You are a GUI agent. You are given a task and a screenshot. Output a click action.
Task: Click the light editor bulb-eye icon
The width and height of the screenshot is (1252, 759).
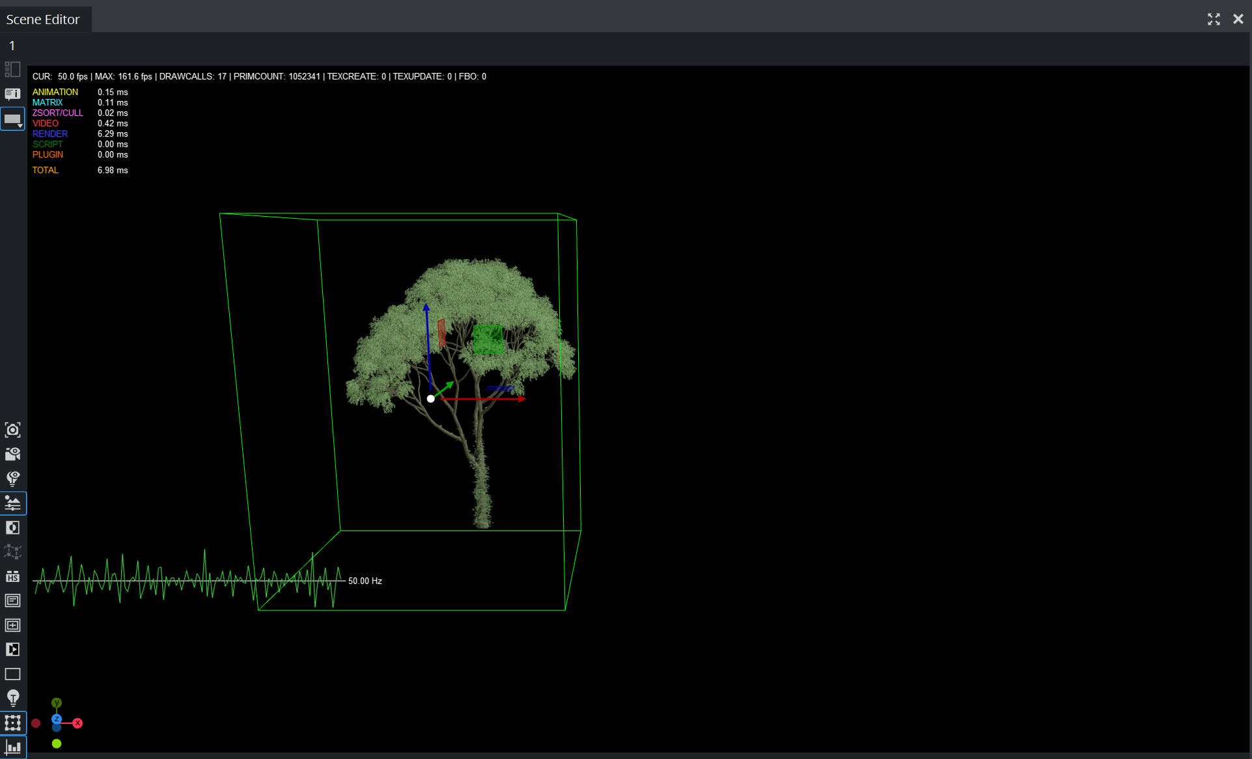12,478
